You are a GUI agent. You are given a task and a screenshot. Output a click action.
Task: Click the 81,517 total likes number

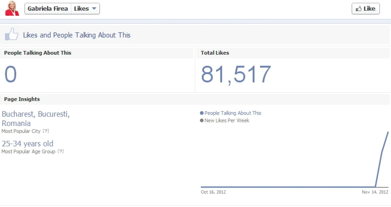pos(236,74)
